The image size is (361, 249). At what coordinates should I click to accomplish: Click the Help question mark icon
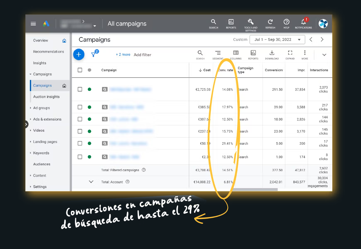286,22
